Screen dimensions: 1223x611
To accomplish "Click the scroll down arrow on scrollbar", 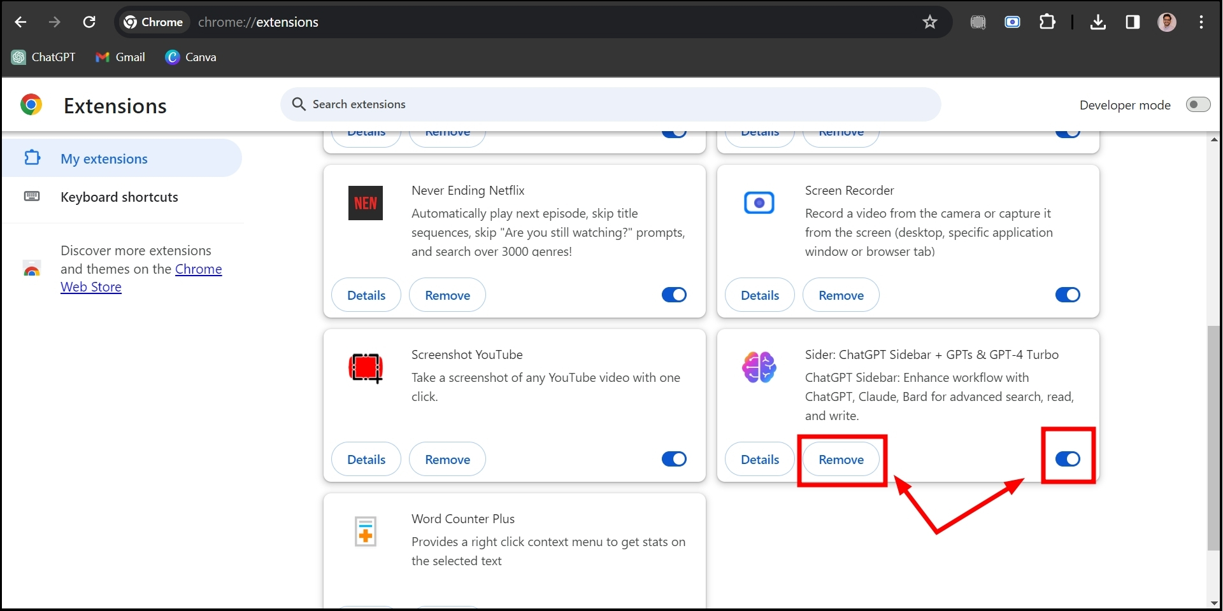I will tap(1214, 603).
